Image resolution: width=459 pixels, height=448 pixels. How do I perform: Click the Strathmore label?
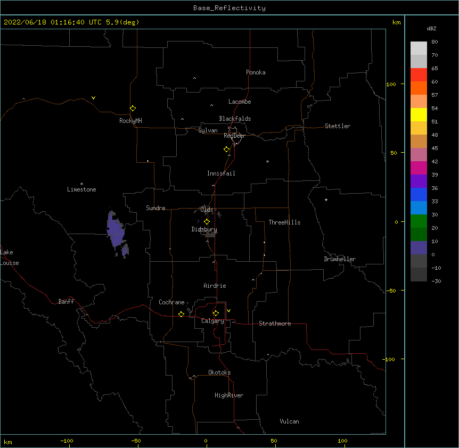(x=275, y=323)
